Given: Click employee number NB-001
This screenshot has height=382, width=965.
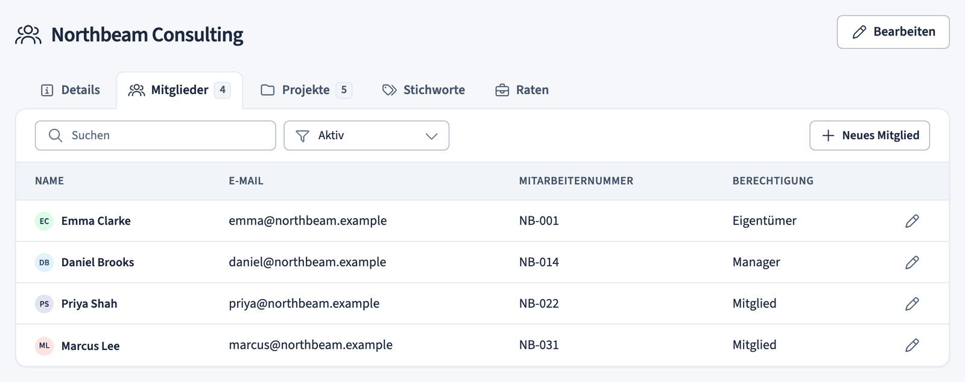Looking at the screenshot, I should point(539,221).
